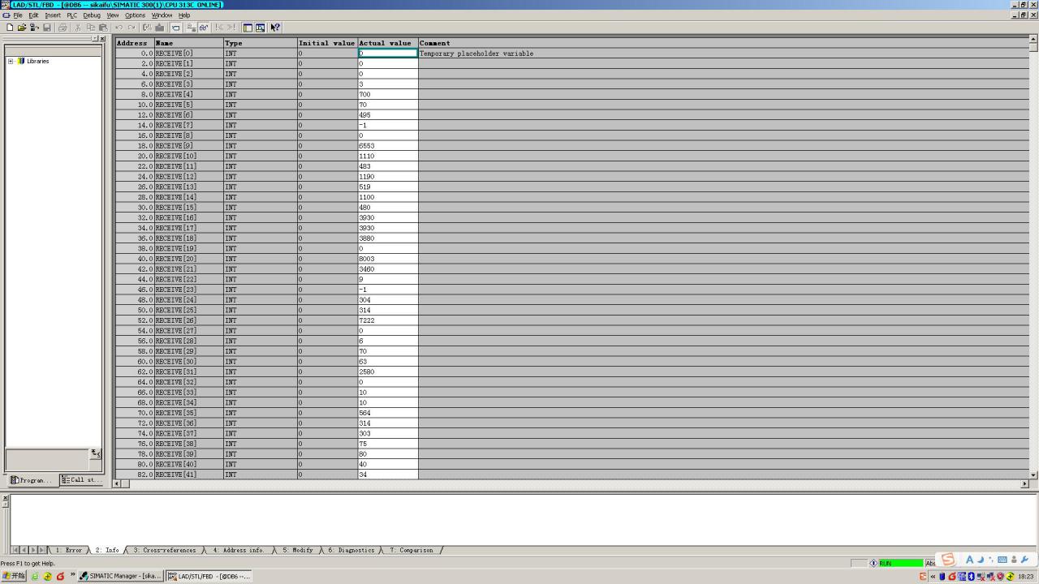
Task: Switch to SIMATIC Manager taskbar button
Action: click(x=121, y=577)
